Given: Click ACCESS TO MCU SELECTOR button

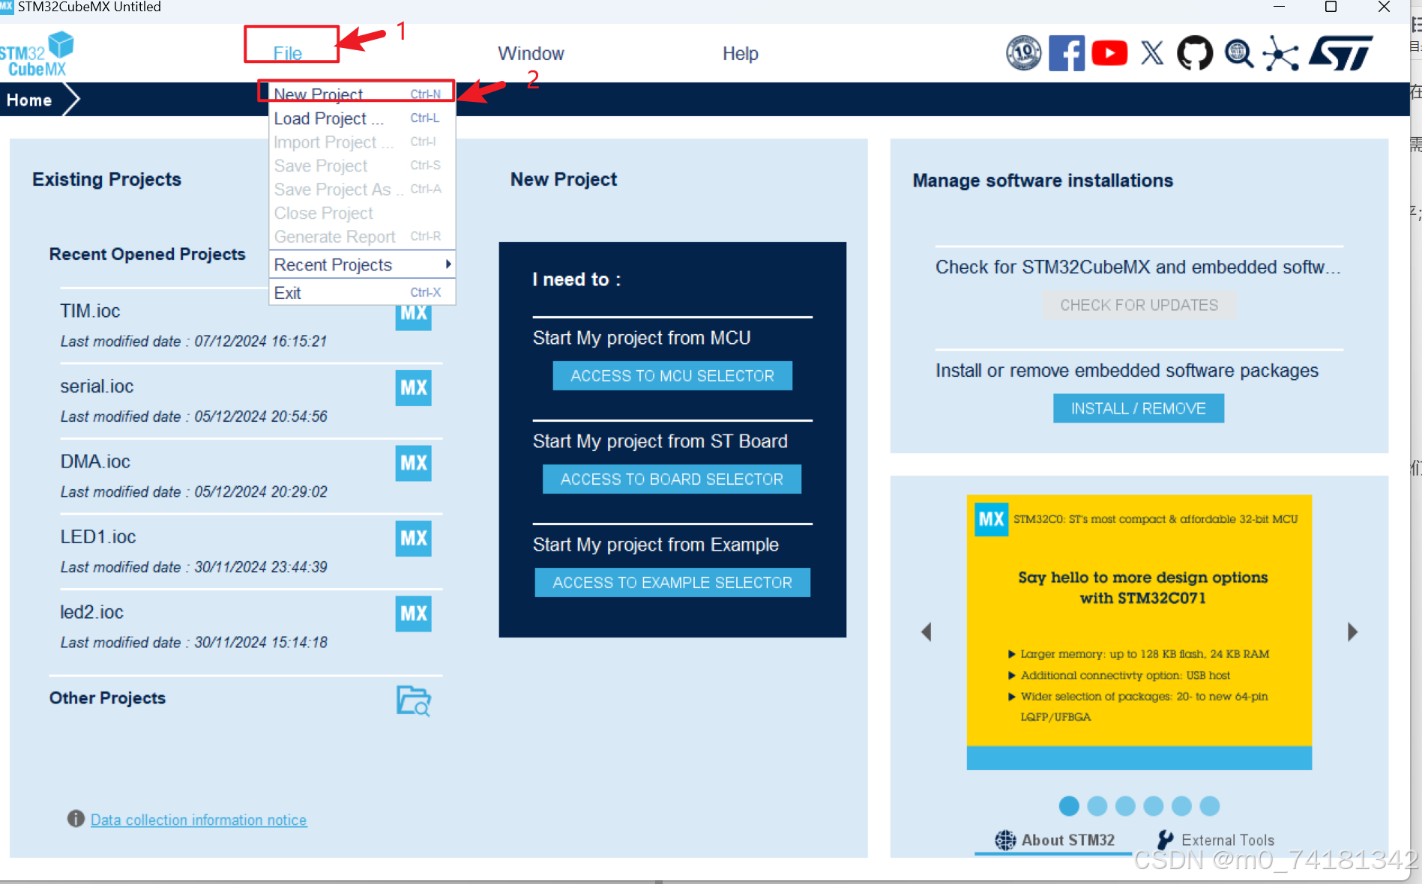Looking at the screenshot, I should [x=672, y=375].
